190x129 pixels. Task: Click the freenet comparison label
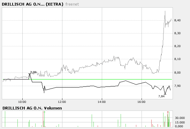pyautogui.click(x=72, y=4)
